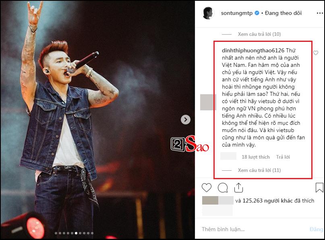Share the post with the upload arrow
Image resolution: width=325 pixels, height=240 pixels.
[238, 188]
